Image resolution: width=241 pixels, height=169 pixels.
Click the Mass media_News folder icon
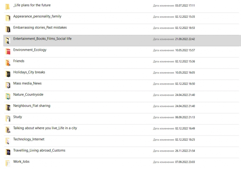coord(8,85)
